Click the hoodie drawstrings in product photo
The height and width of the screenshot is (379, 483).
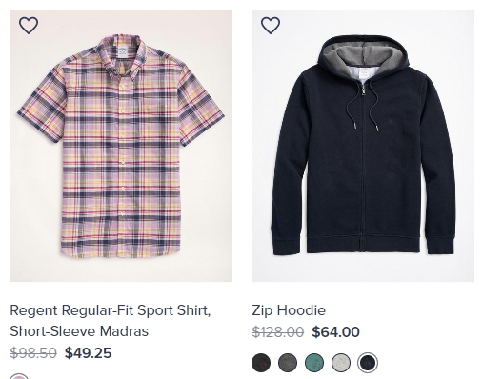point(363,107)
